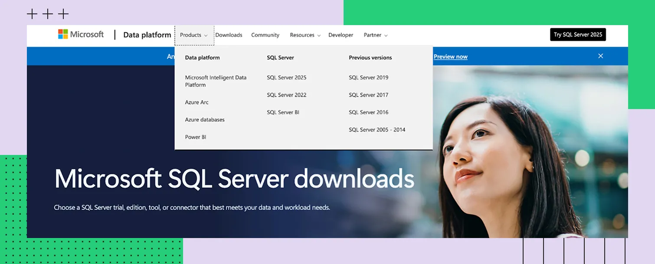Open Azure Arc from Products menu

[x=196, y=102]
